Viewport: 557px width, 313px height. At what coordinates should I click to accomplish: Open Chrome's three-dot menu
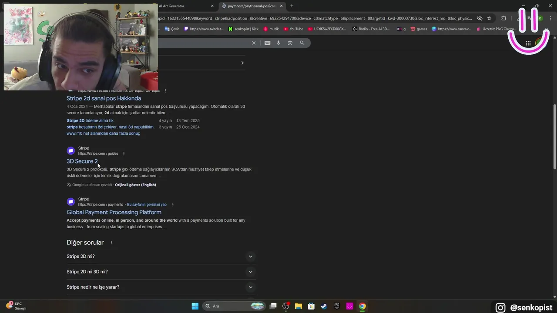coord(550,18)
